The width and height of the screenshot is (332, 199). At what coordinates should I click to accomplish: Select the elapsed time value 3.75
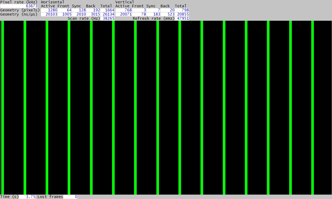pos(27,197)
